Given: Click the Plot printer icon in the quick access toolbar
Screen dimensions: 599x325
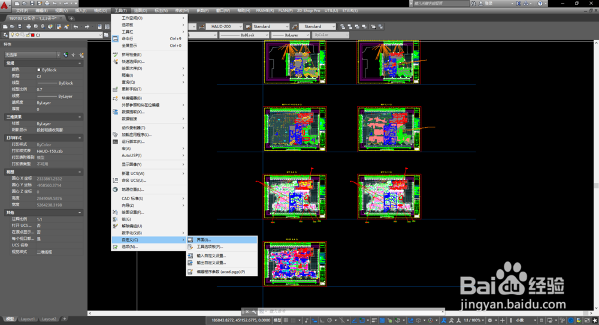Looking at the screenshot, I should click(47, 3).
